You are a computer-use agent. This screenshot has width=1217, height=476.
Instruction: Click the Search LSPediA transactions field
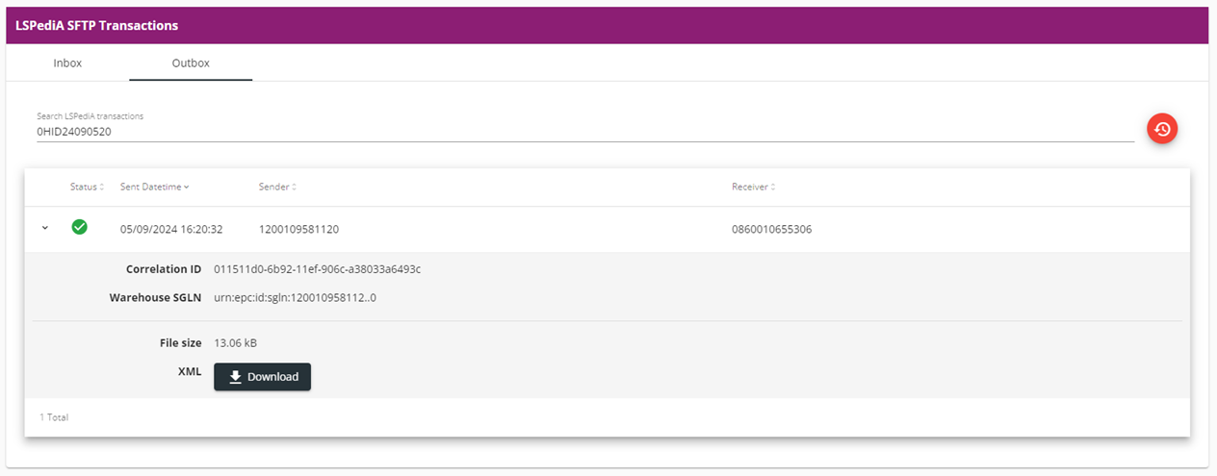pos(585,131)
